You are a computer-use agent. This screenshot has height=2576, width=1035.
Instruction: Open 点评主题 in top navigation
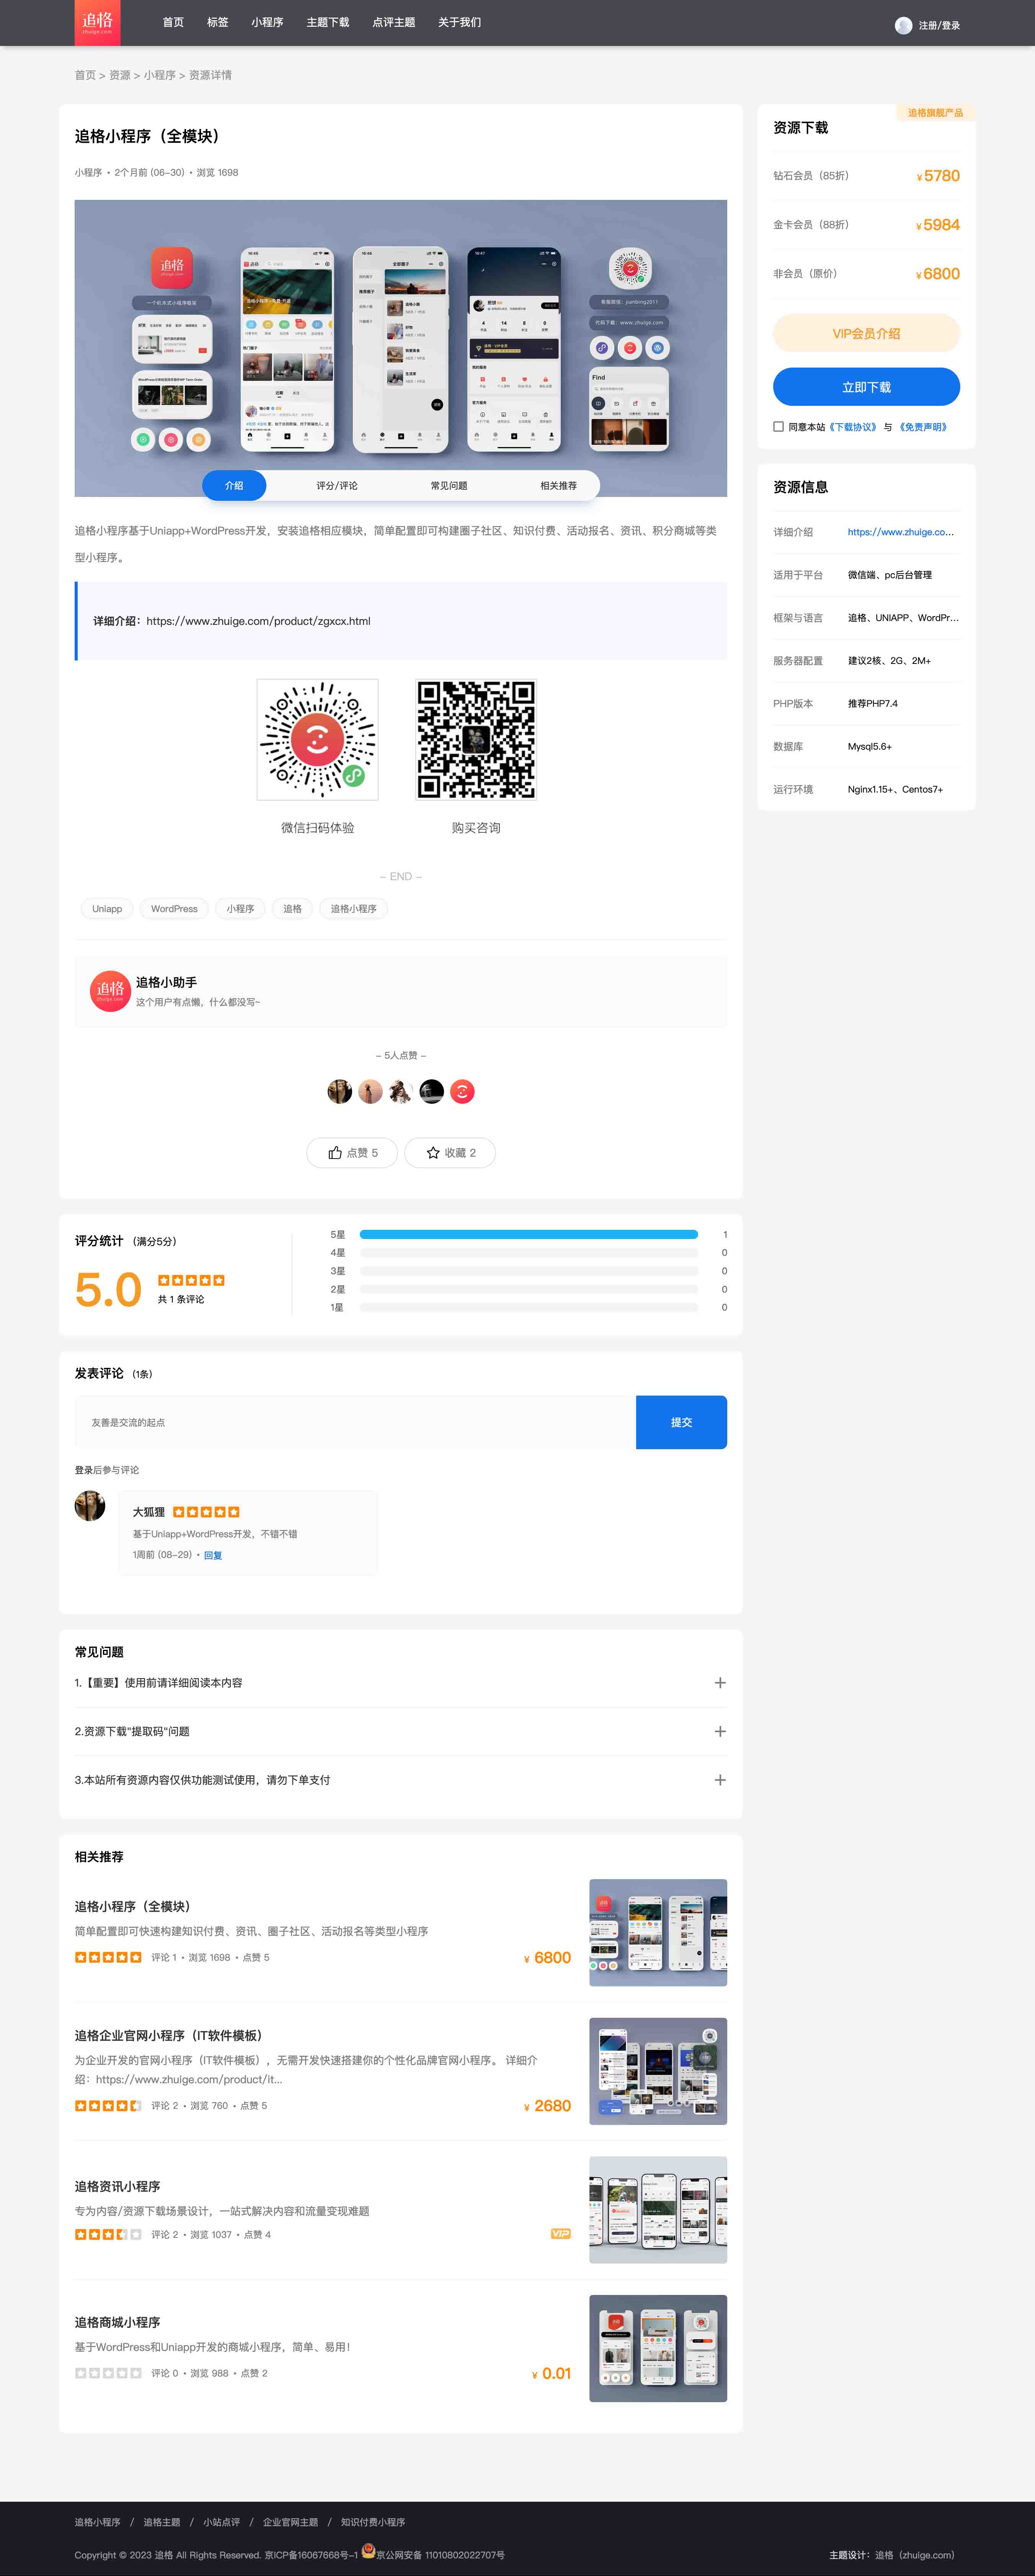point(393,22)
